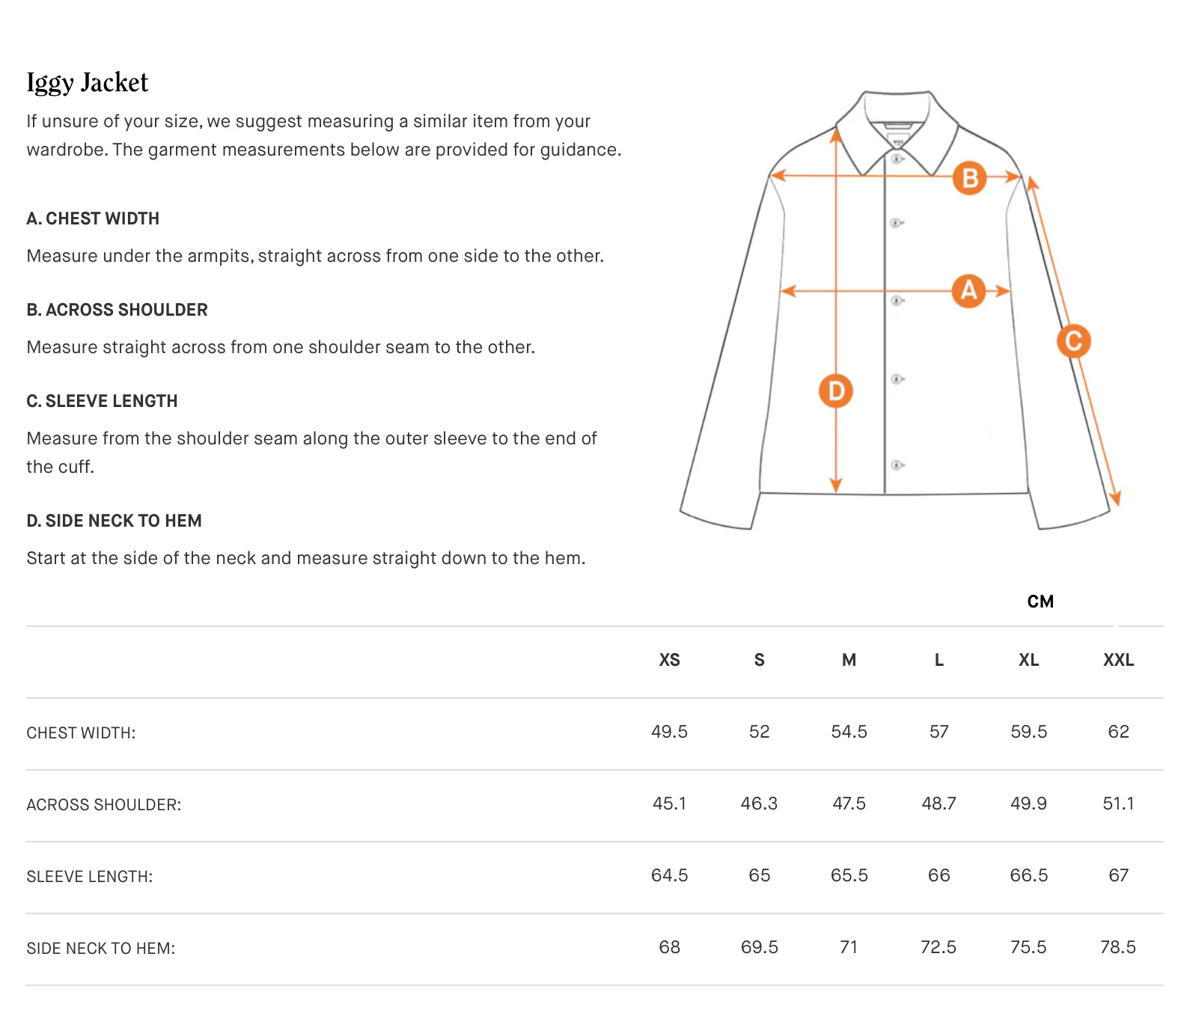This screenshot has width=1187, height=1010.
Task: Click the A. CHEST WIDTH heading
Action: [93, 218]
